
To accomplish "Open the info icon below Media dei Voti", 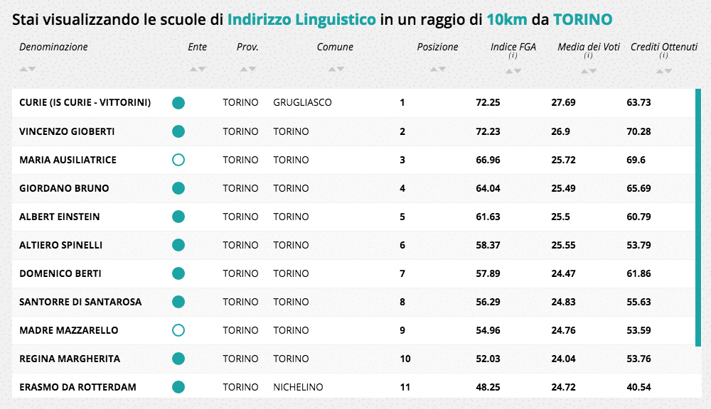I will [588, 56].
